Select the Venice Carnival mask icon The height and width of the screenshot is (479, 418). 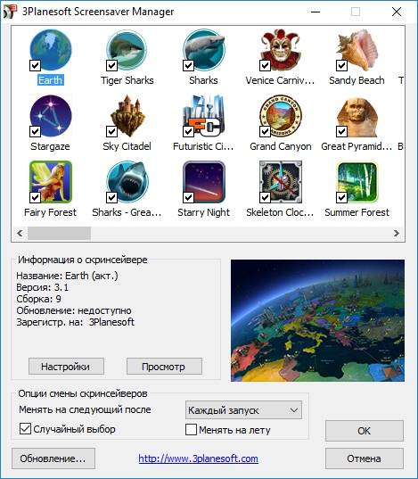pyautogui.click(x=280, y=50)
